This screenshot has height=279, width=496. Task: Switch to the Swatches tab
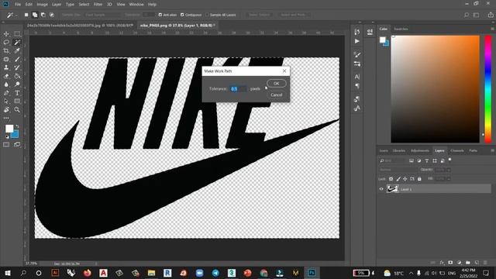coord(401,29)
